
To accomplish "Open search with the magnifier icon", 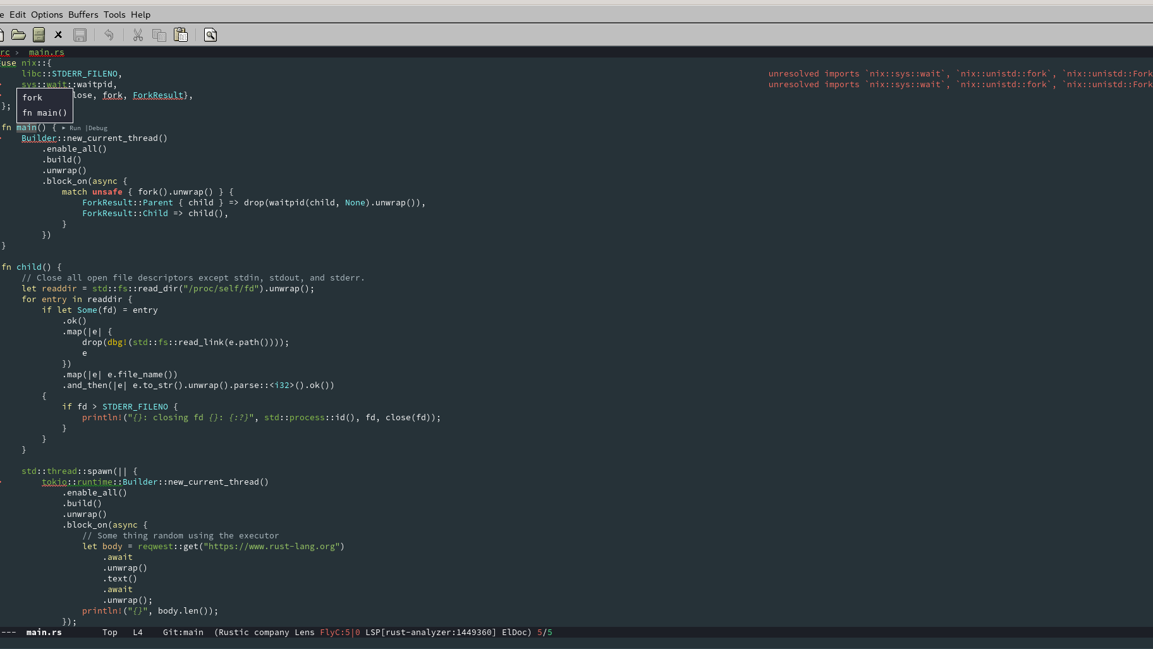I will tap(210, 35).
